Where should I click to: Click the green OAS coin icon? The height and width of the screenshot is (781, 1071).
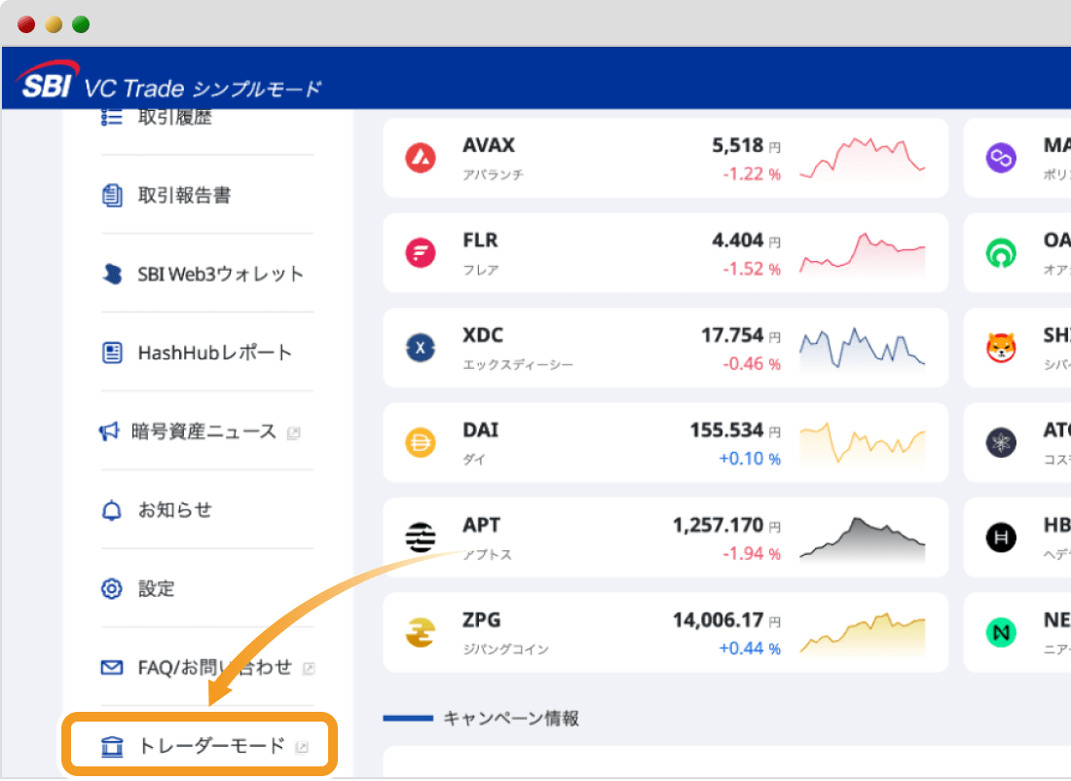point(1001,253)
